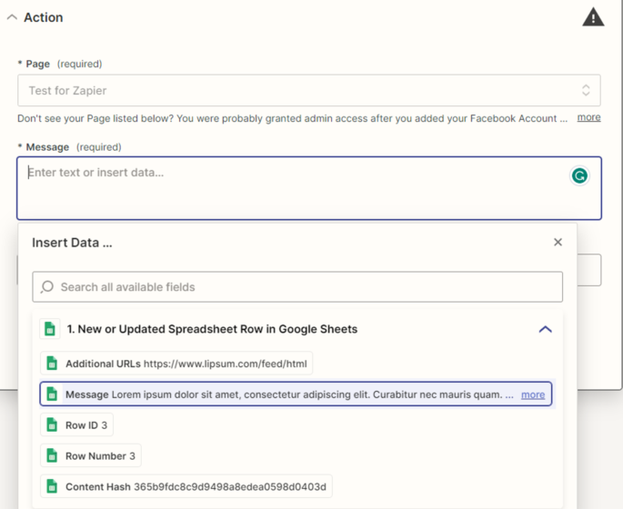Open the Grammarly icon in Message field
This screenshot has width=623, height=509.
pos(579,175)
